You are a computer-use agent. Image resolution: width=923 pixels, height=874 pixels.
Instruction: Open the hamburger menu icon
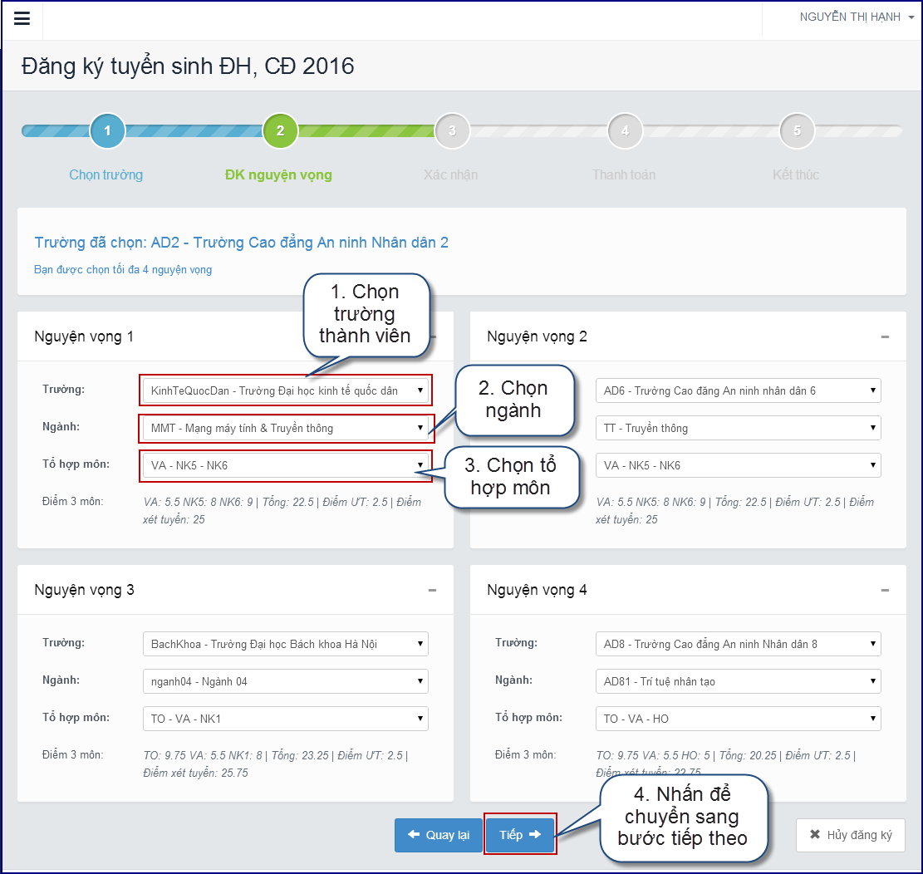(22, 18)
